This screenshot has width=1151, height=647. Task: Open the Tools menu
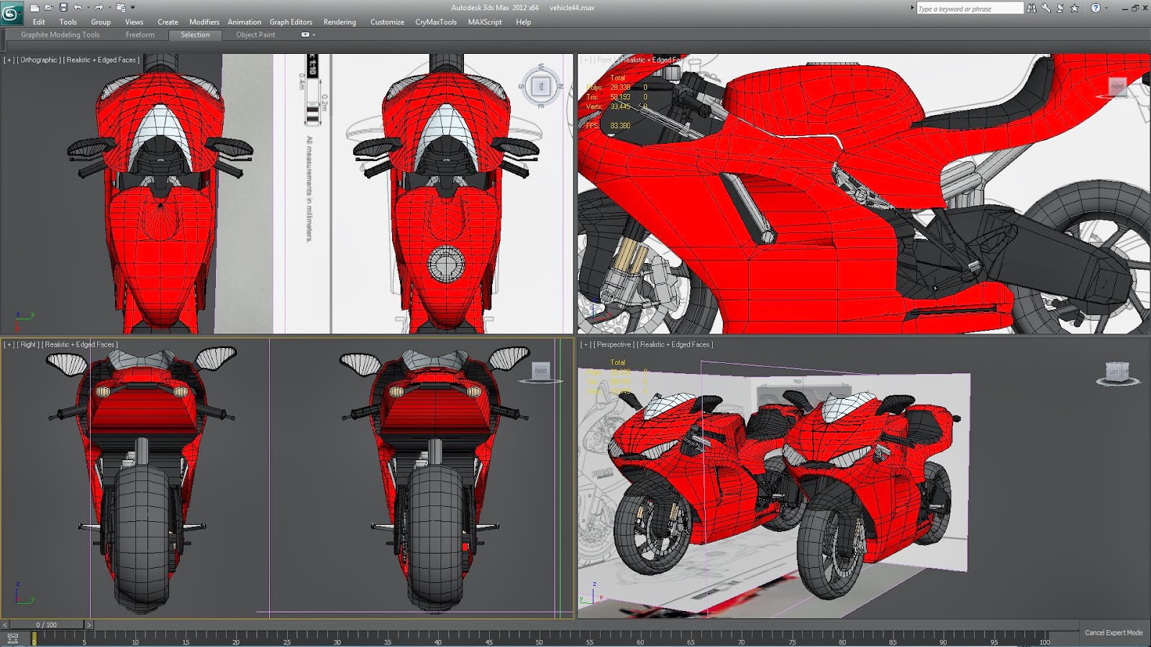point(68,22)
